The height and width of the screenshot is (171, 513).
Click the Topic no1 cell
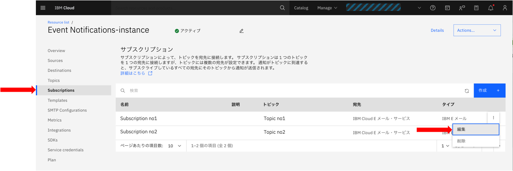(274, 119)
